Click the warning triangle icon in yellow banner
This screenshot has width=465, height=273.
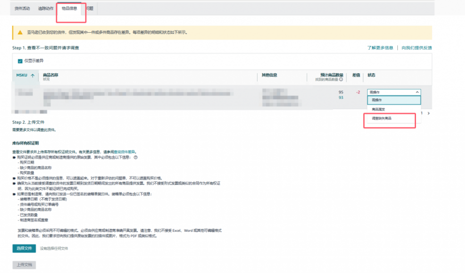20,32
